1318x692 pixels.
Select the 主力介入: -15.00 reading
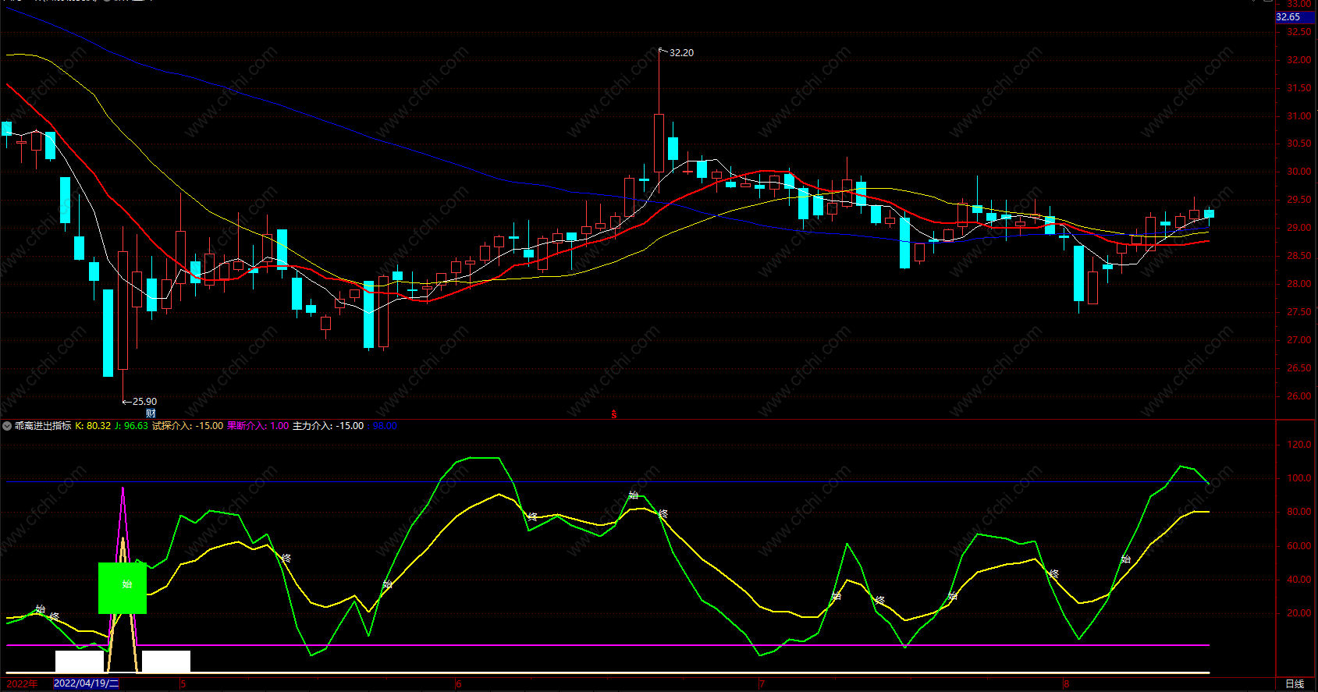[x=328, y=426]
